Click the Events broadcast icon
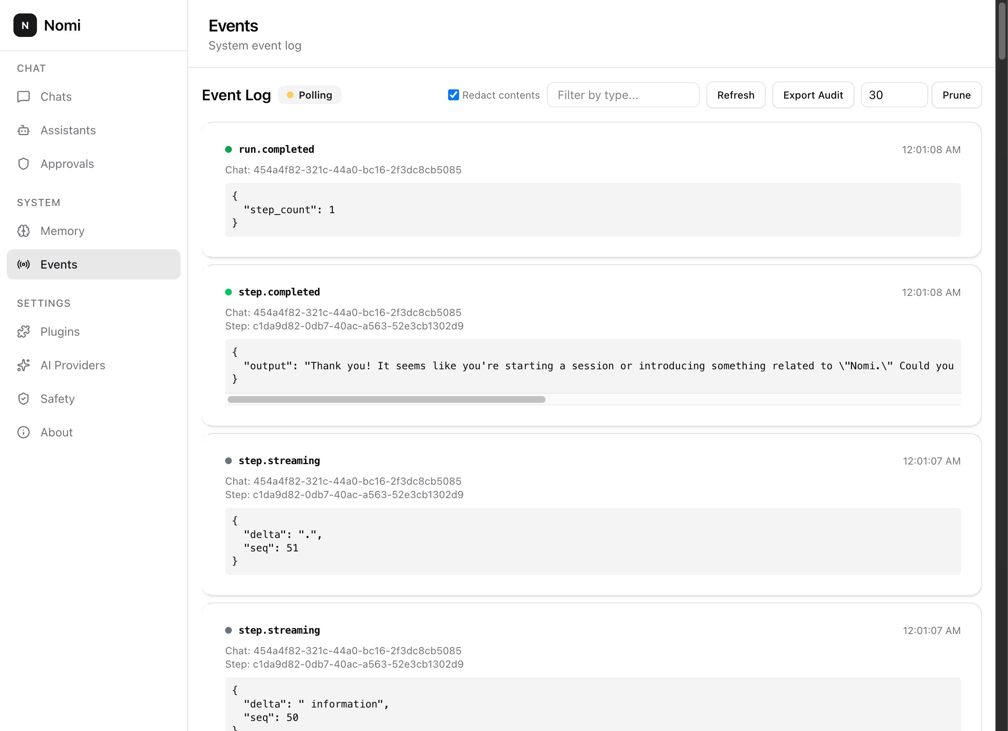Screen dimensions: 1008x731 [24, 265]
